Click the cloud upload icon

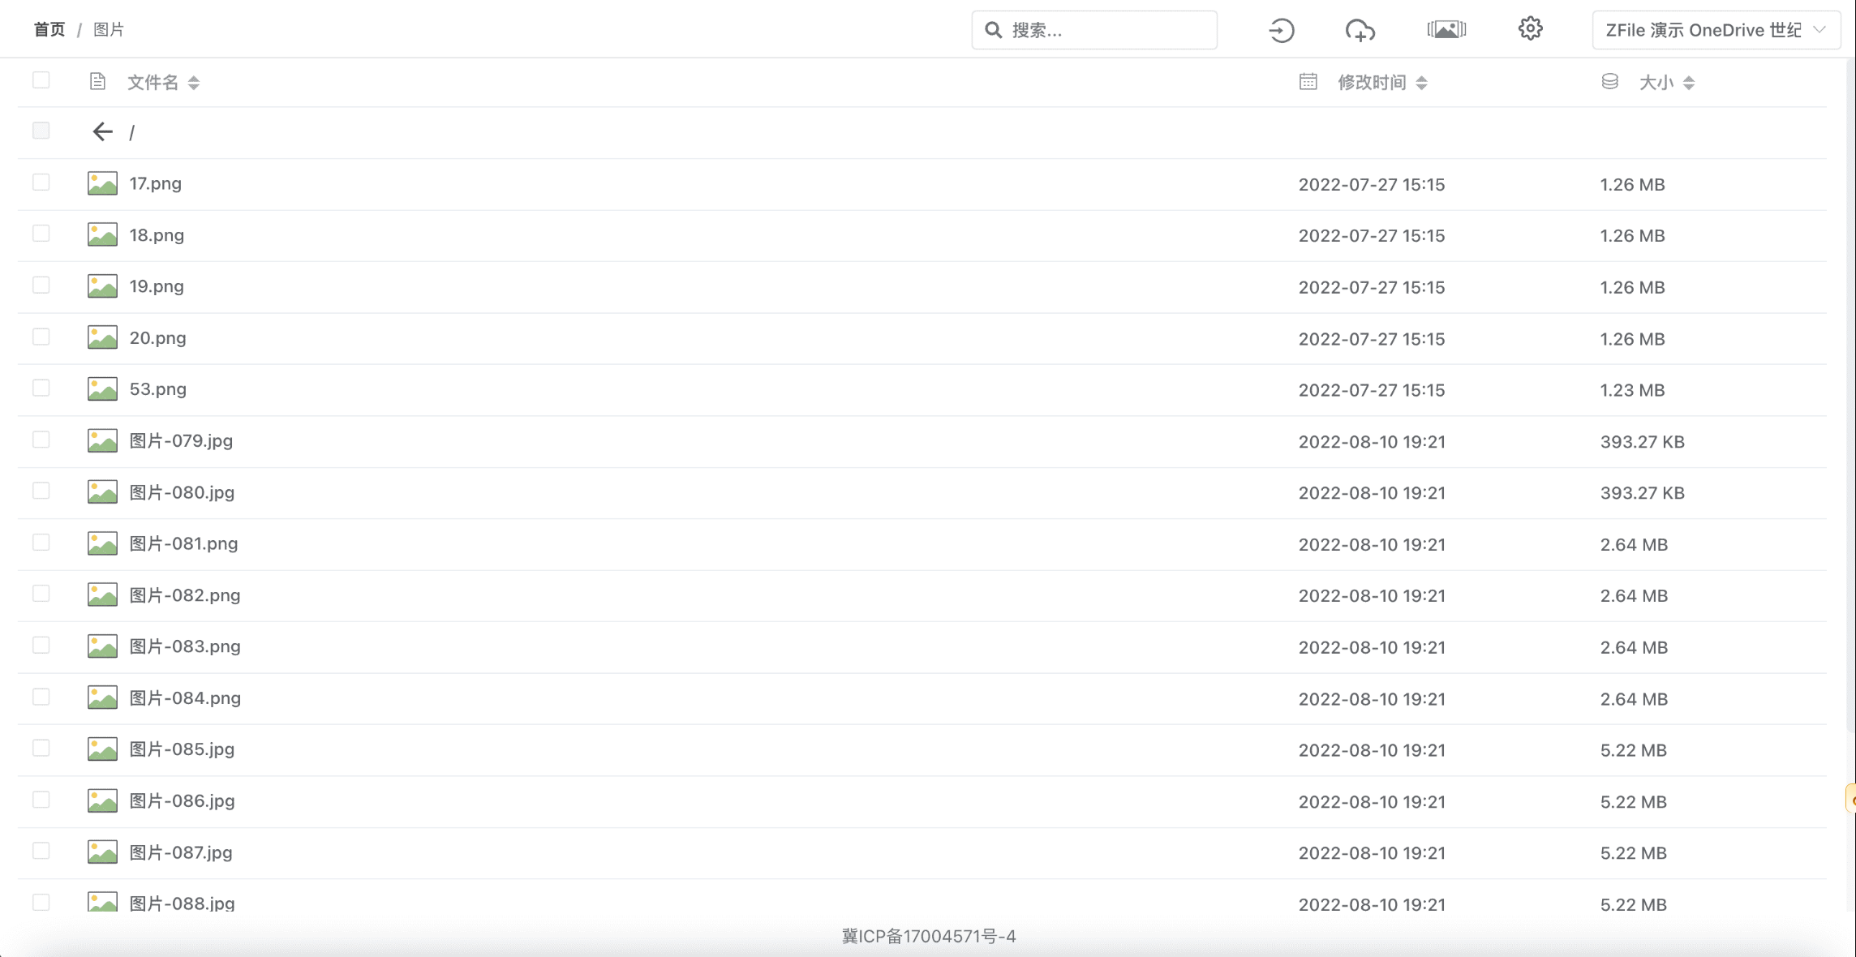click(1360, 31)
